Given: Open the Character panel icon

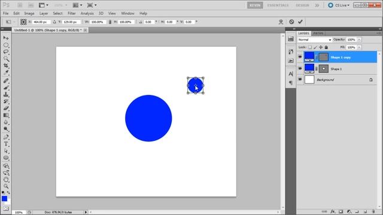Looking at the screenshot, I should click(x=291, y=73).
